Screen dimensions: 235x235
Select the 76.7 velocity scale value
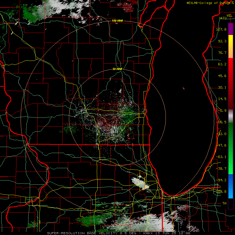click(222, 52)
